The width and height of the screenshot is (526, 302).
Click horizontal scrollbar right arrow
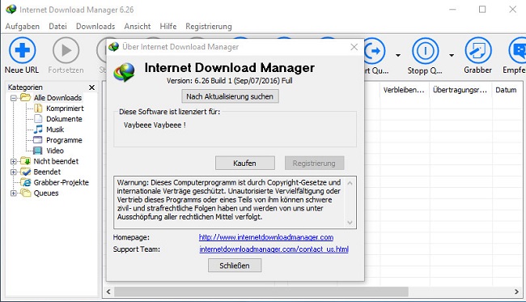[516, 291]
